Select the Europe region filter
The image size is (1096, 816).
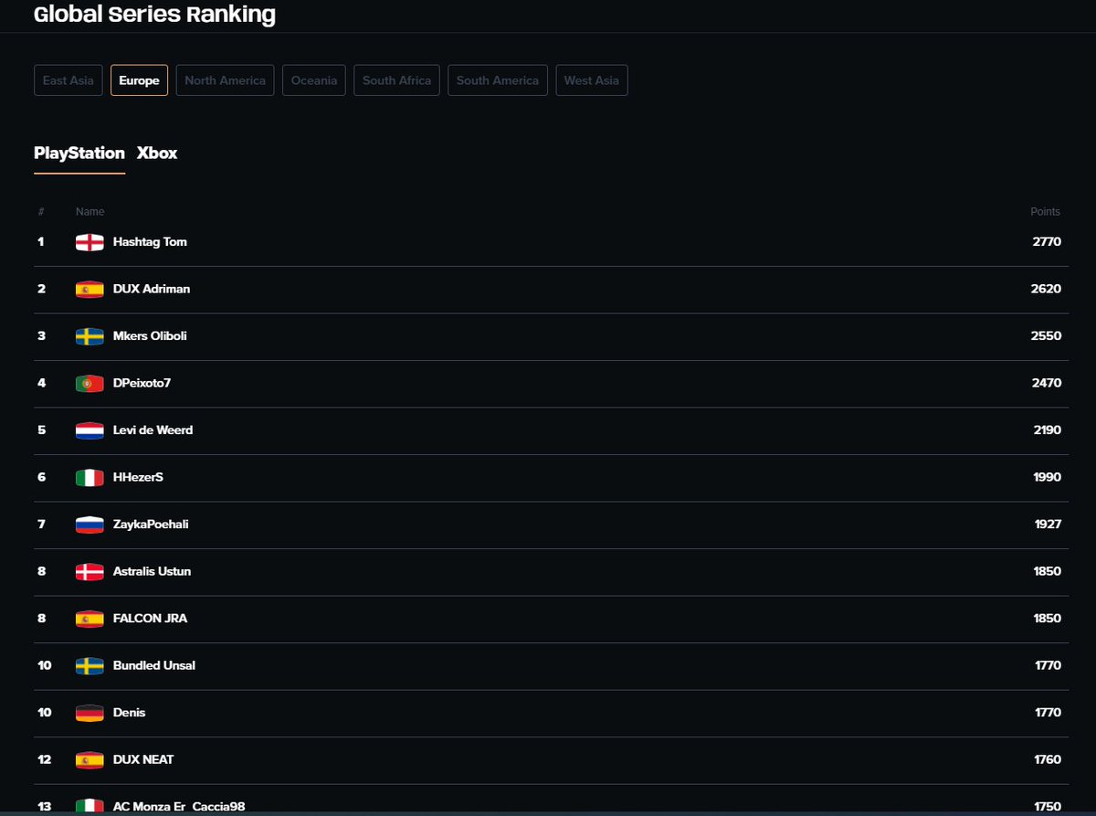(139, 80)
